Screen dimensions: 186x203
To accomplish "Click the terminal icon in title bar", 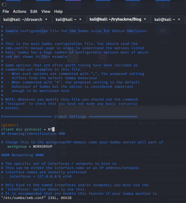I will click(x=4, y=5).
